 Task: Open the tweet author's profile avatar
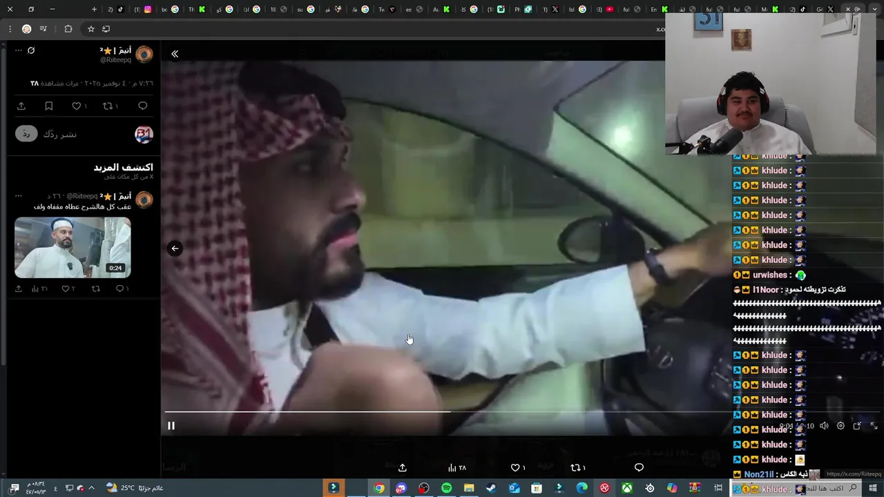(x=144, y=55)
